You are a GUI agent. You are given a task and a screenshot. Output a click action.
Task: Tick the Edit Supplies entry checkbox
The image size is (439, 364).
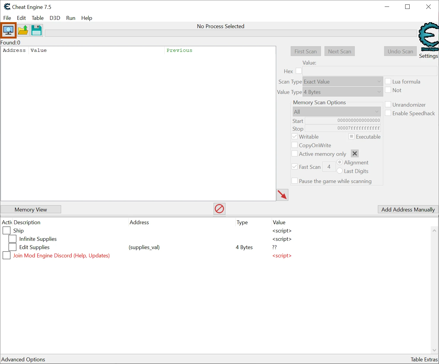pyautogui.click(x=12, y=247)
